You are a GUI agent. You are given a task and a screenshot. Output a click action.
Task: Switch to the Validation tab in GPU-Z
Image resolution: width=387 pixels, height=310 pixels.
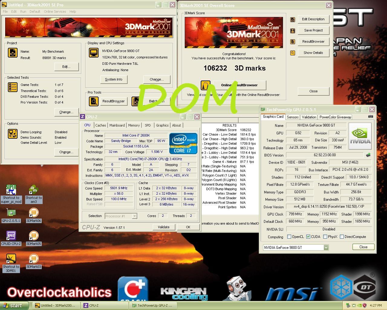click(x=309, y=117)
